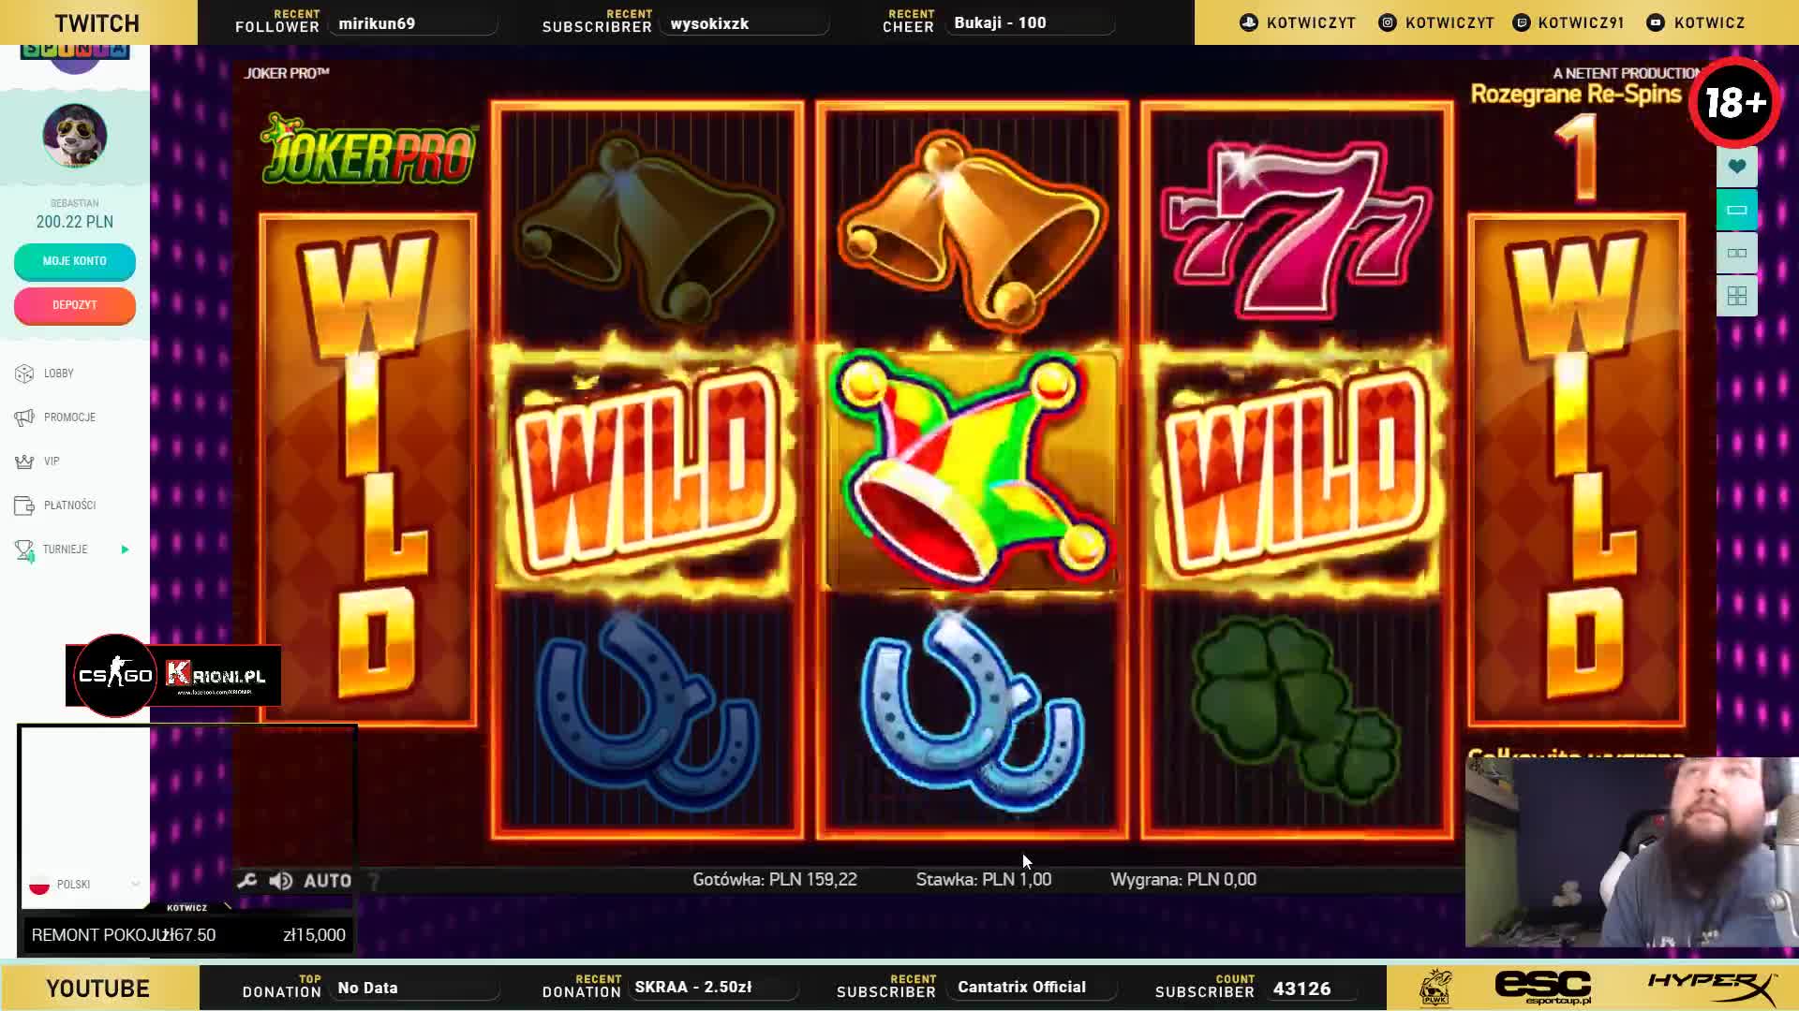Click the DEPOZYT deposit button
1799x1011 pixels.
[x=75, y=305]
